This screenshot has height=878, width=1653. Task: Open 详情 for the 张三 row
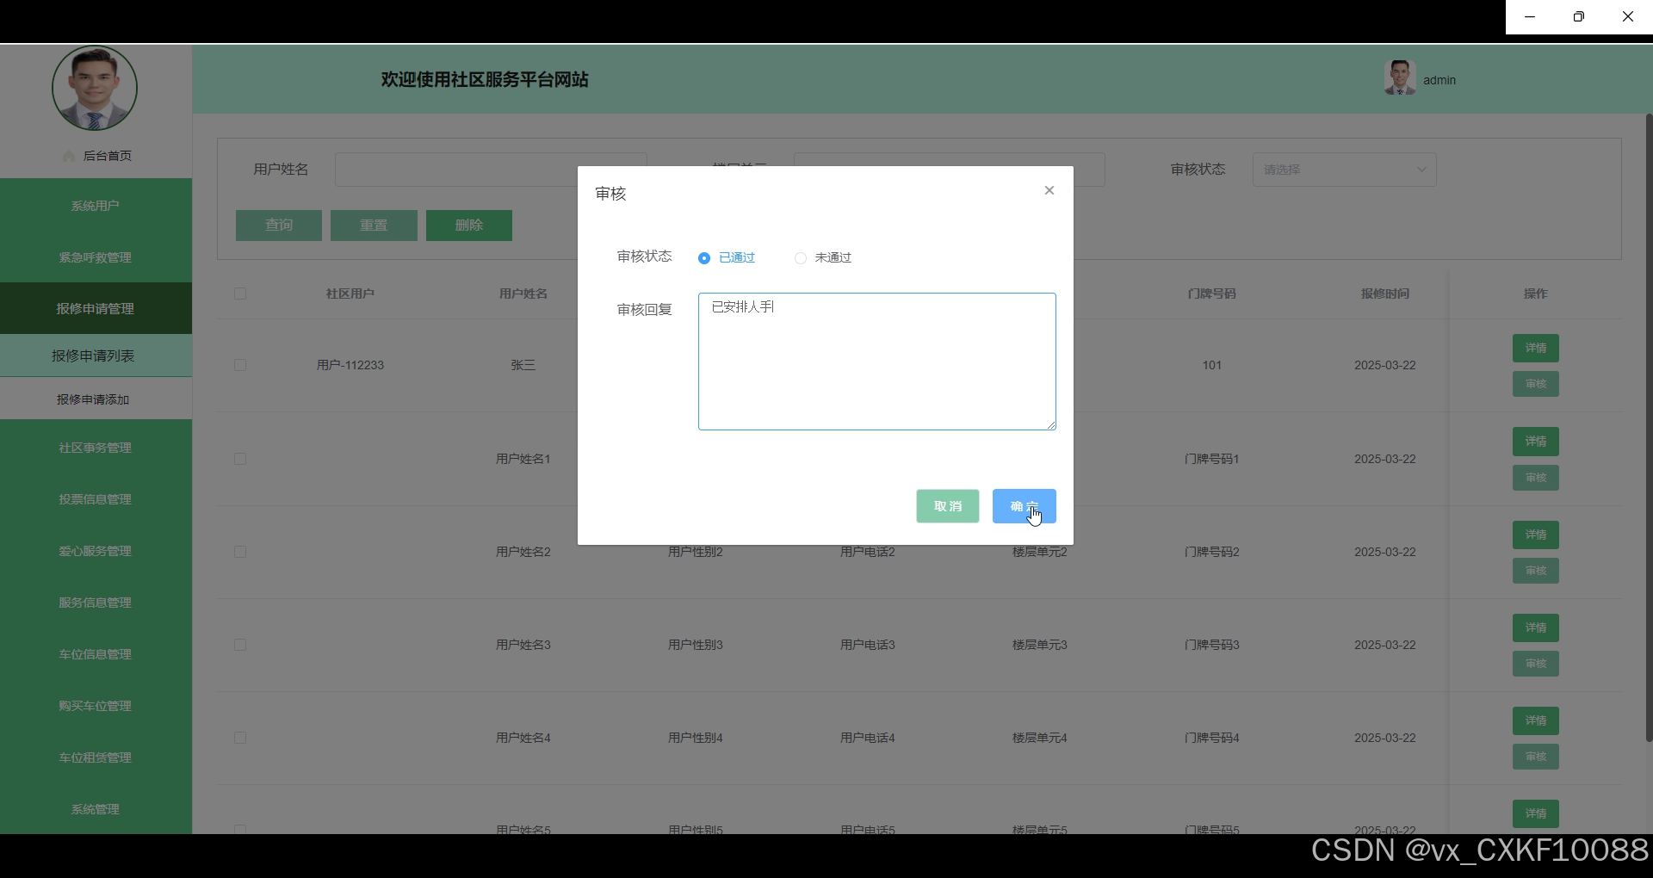[x=1536, y=348]
